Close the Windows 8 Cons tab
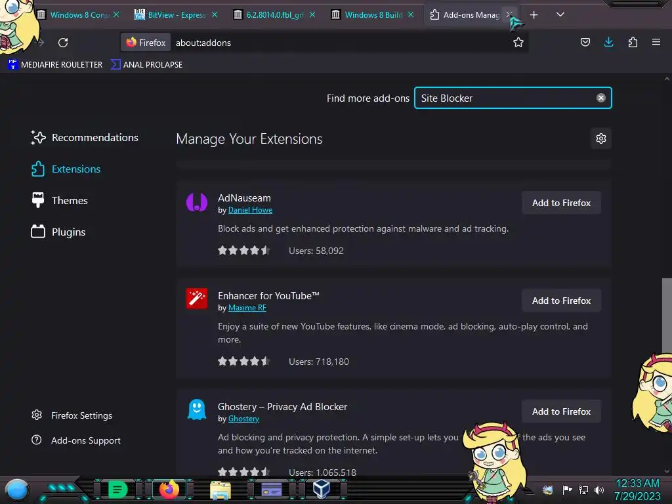 116,15
